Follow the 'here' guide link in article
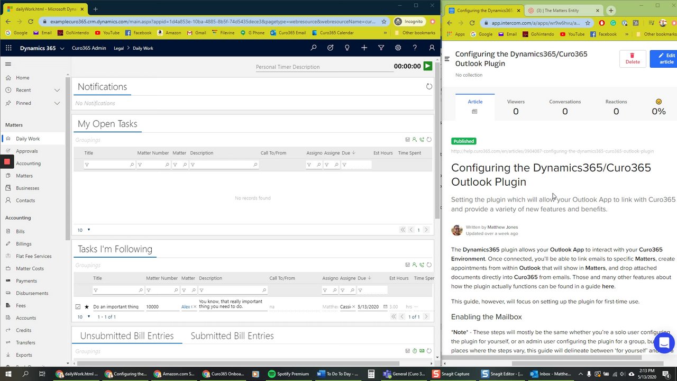 coord(608,286)
